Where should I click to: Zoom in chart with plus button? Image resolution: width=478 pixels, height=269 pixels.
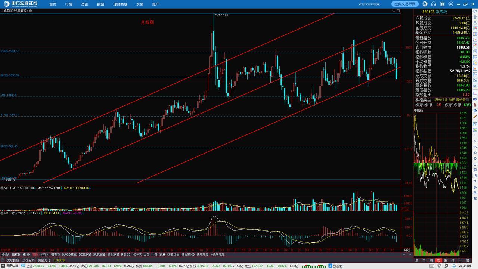[x=404, y=254]
